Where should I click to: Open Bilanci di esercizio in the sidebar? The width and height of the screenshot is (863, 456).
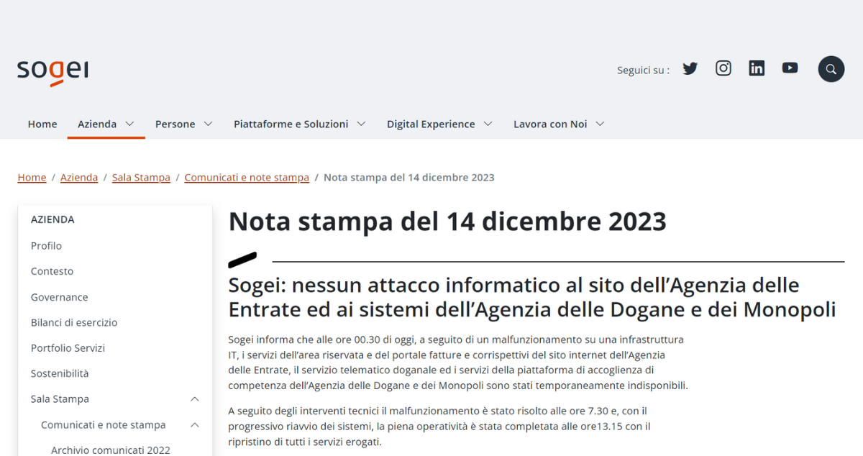[x=74, y=322]
